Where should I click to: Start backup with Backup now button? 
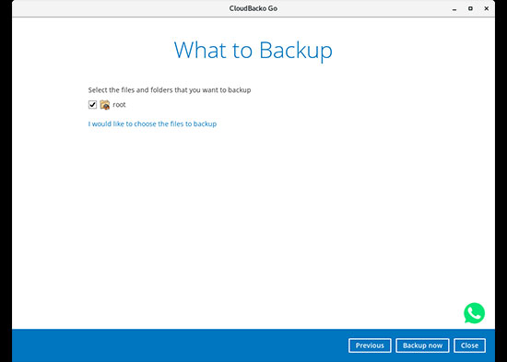click(x=422, y=345)
